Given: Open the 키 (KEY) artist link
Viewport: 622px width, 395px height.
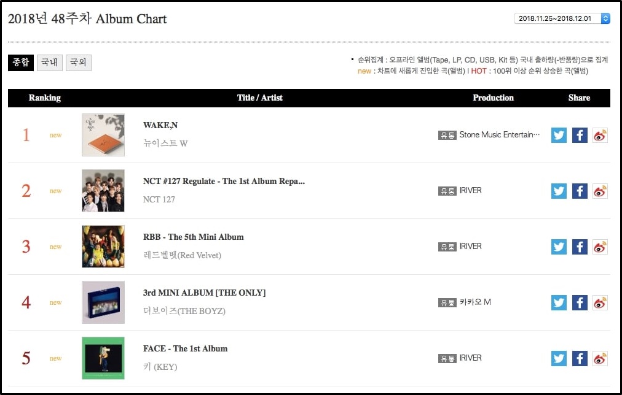Looking at the screenshot, I should 160,367.
